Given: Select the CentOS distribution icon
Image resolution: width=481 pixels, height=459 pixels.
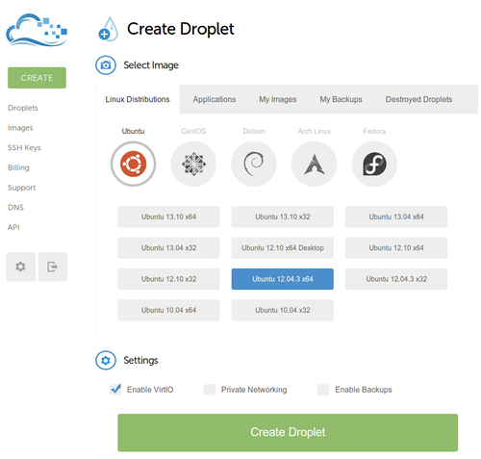Looking at the screenshot, I should 193,164.
